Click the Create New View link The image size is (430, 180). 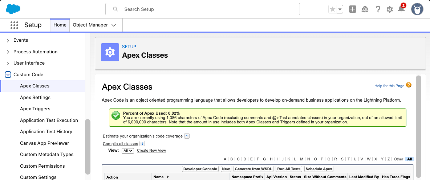point(151,150)
